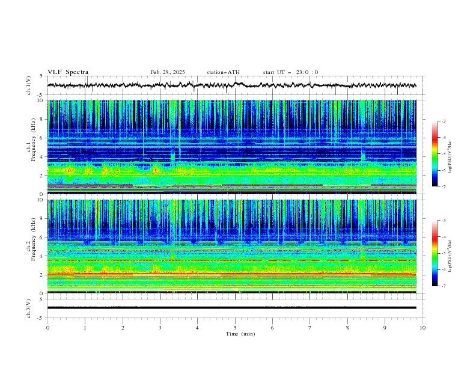Click time axis tick label '3'
Viewport: 476px width, 368px height.
160,328
